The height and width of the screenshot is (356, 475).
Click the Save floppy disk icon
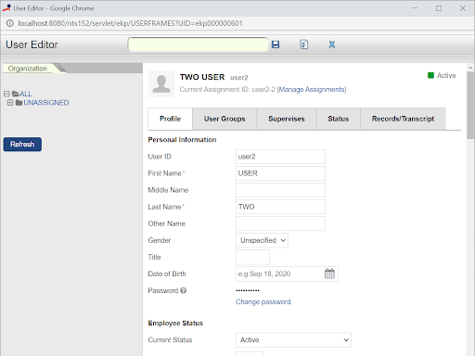276,44
